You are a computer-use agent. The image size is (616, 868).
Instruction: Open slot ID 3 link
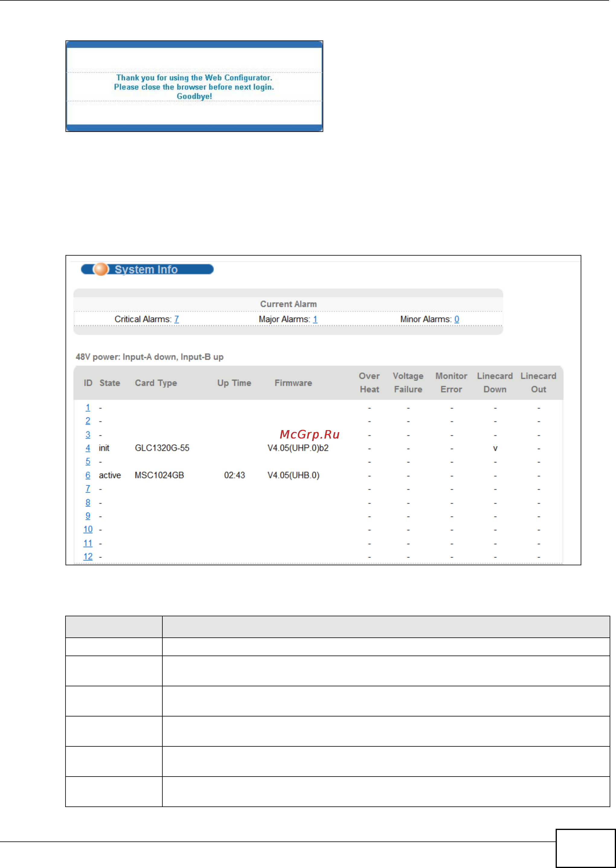tap(88, 435)
